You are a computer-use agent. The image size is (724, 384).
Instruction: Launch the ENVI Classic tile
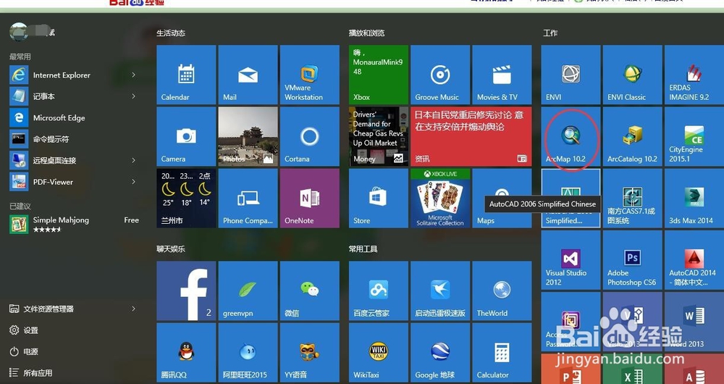coord(633,75)
